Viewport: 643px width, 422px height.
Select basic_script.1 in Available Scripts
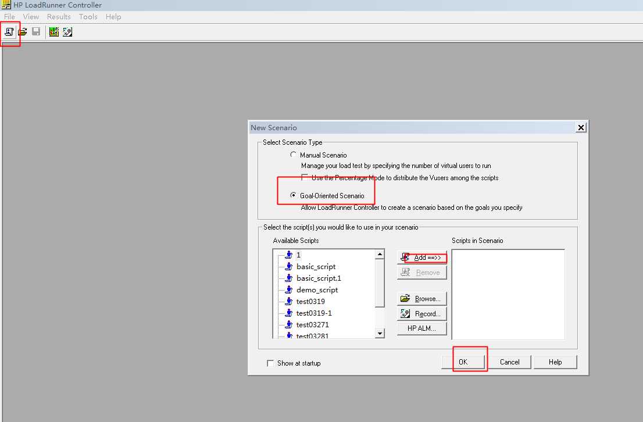click(319, 278)
